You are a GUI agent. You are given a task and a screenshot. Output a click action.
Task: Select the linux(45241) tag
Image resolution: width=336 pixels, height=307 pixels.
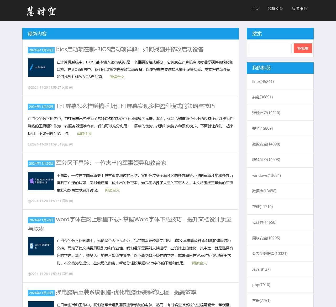tap(263, 82)
